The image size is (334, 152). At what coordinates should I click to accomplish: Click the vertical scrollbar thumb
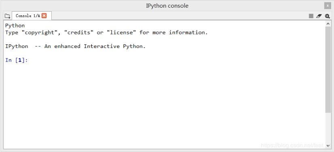click(328, 70)
